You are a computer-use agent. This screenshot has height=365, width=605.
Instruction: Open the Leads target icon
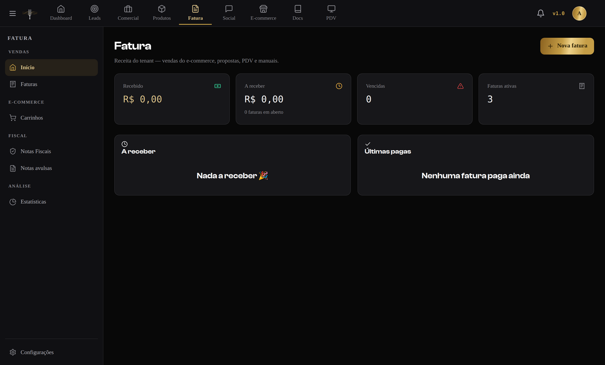(x=95, y=9)
